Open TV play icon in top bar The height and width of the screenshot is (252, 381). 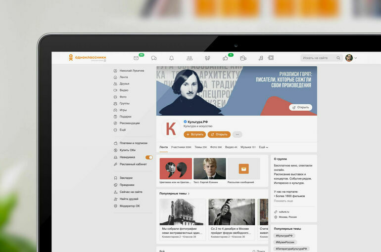pos(271,58)
